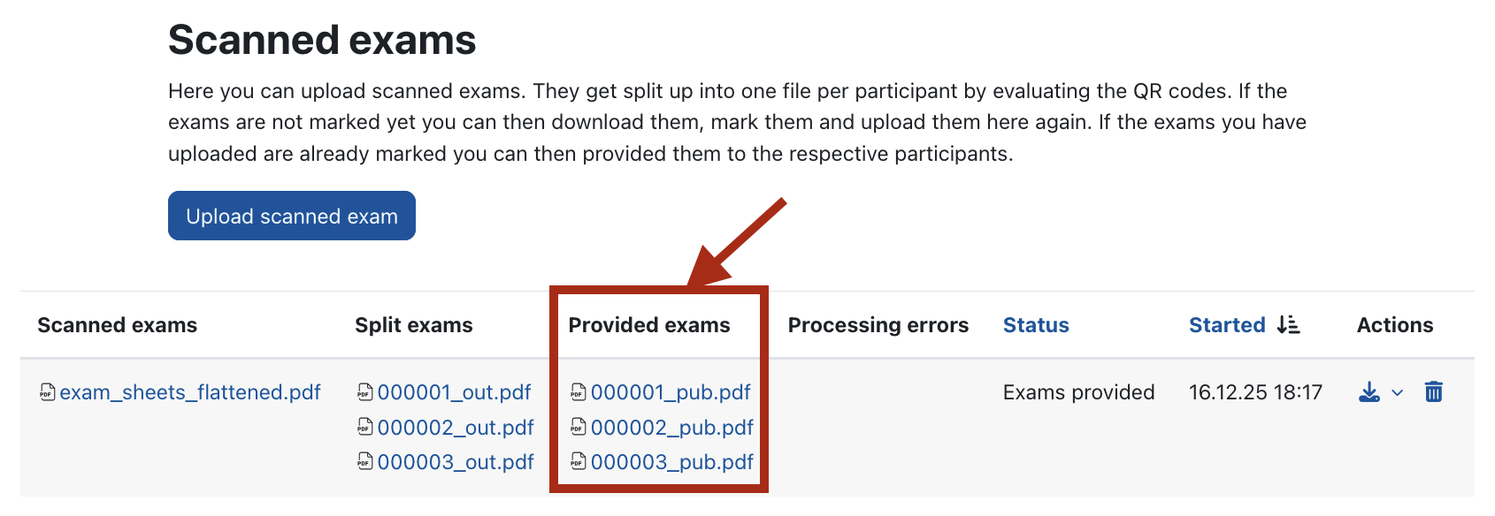Sort the table by Started column
This screenshot has height=516, width=1495.
[x=1226, y=325]
